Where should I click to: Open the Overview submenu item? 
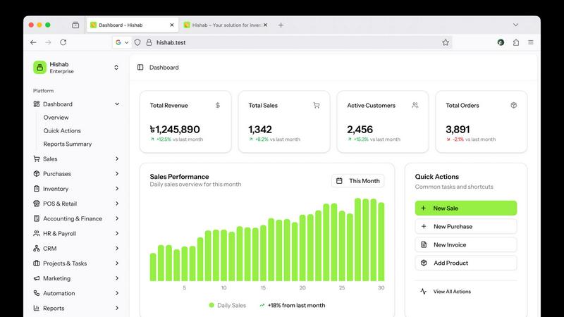point(56,118)
